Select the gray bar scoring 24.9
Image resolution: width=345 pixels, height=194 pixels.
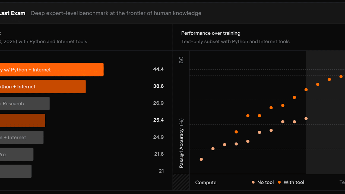[21, 138]
